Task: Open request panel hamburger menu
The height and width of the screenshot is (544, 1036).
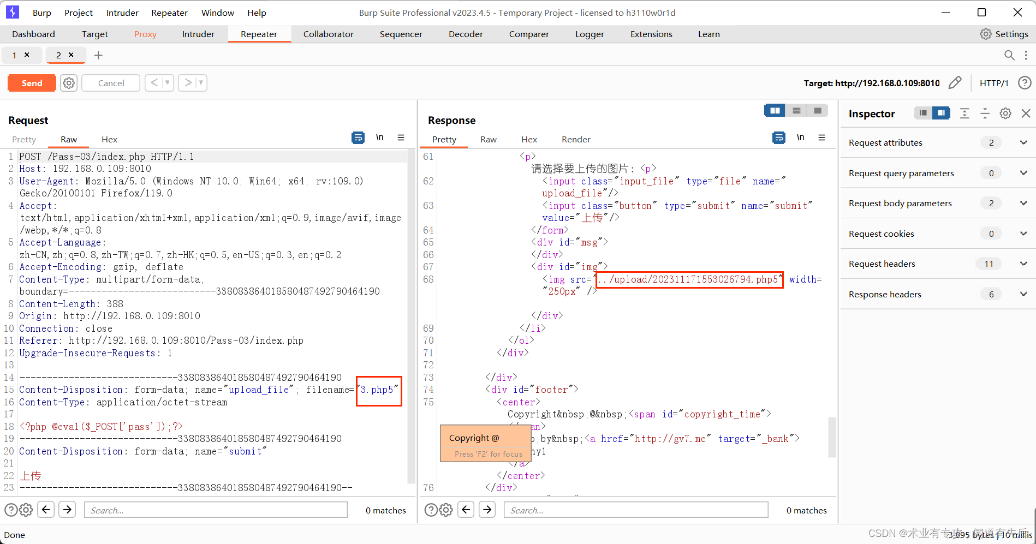Action: (401, 138)
